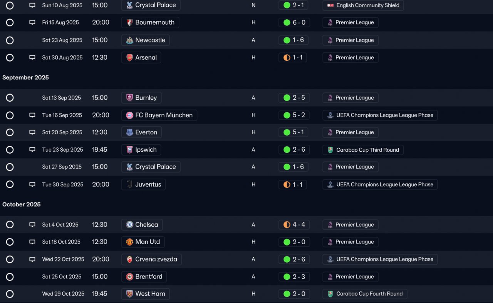Click the September 2025 month header

coord(25,77)
